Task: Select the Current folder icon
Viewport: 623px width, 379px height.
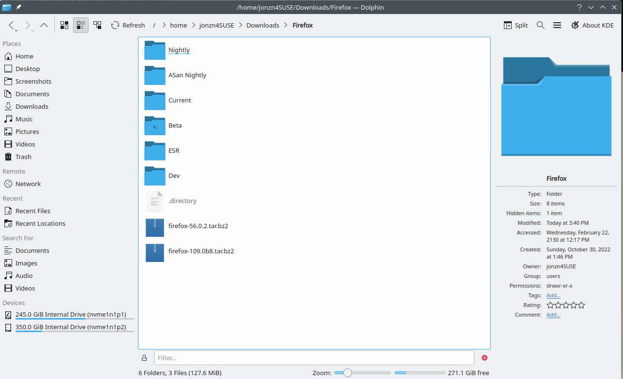Action: (155, 101)
